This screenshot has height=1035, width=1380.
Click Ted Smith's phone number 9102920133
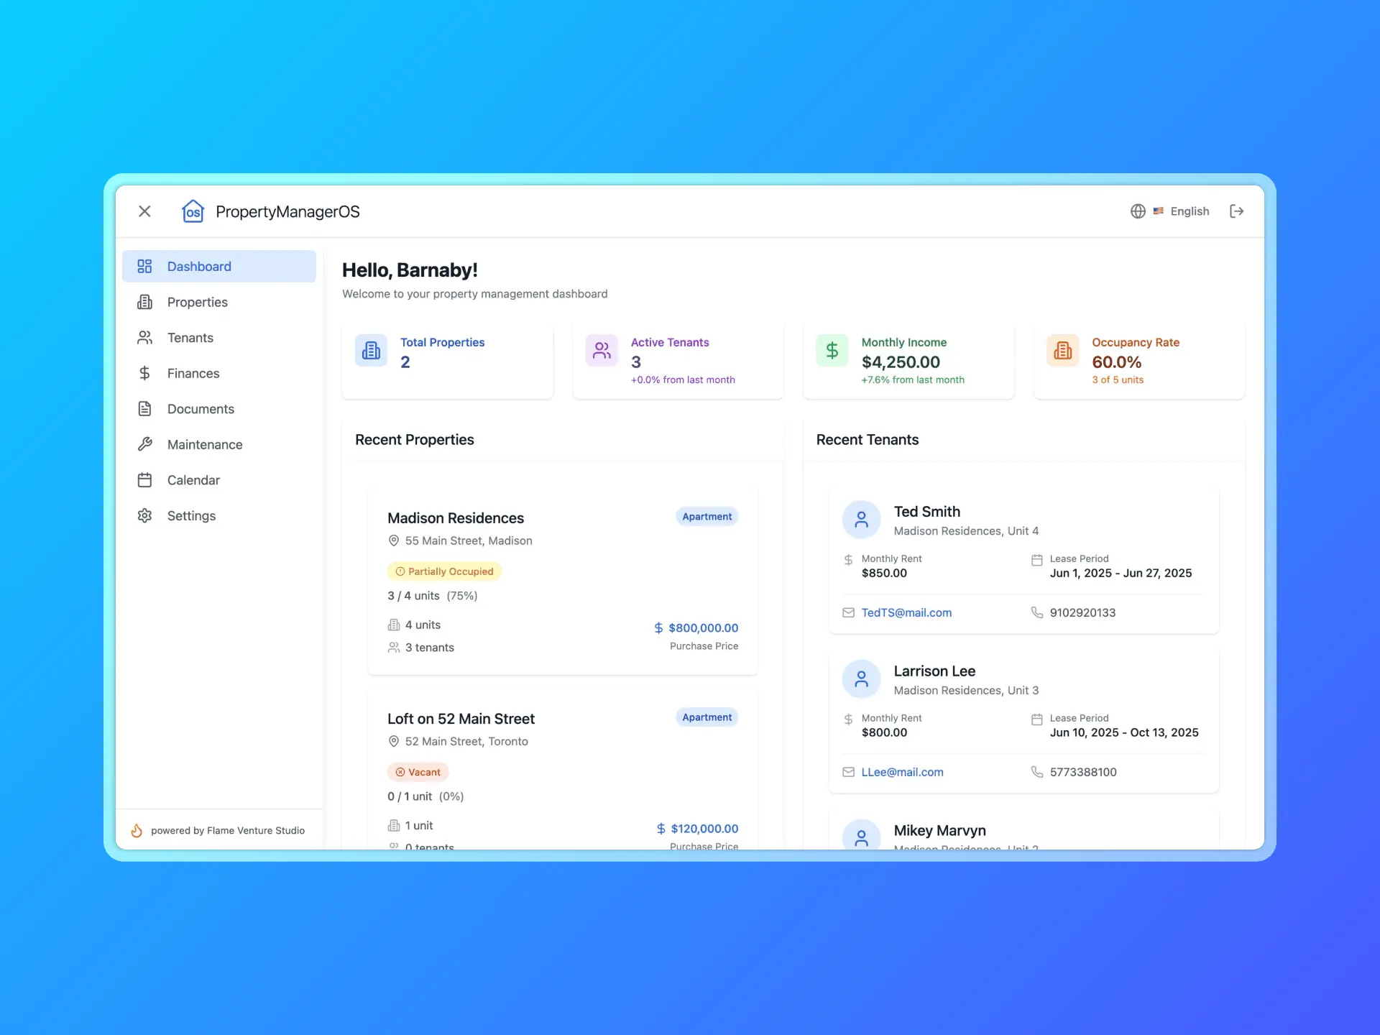[1082, 613]
